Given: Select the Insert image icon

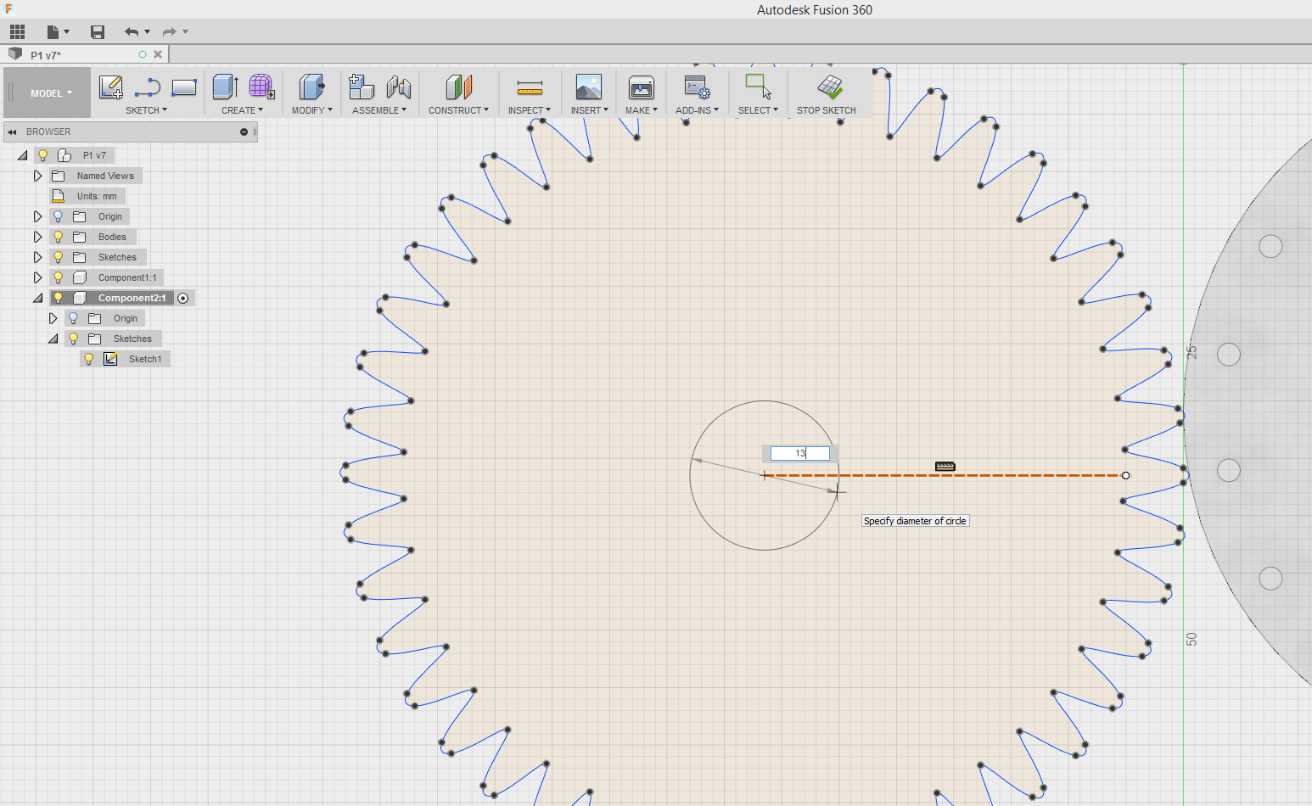Looking at the screenshot, I should (589, 87).
